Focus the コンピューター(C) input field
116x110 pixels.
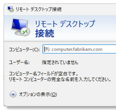click(x=79, y=49)
